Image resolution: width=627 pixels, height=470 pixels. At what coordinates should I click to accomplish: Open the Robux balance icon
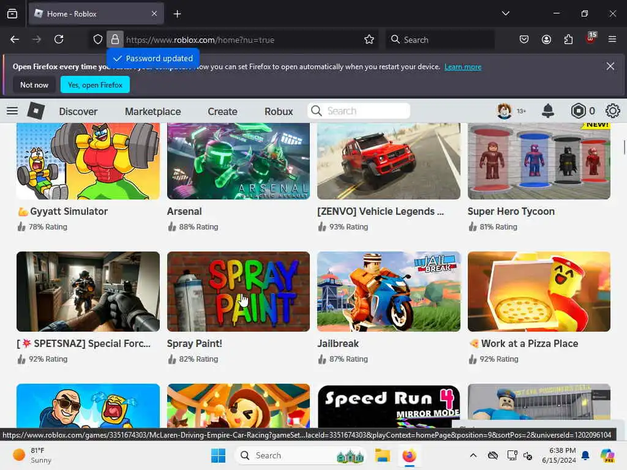578,111
